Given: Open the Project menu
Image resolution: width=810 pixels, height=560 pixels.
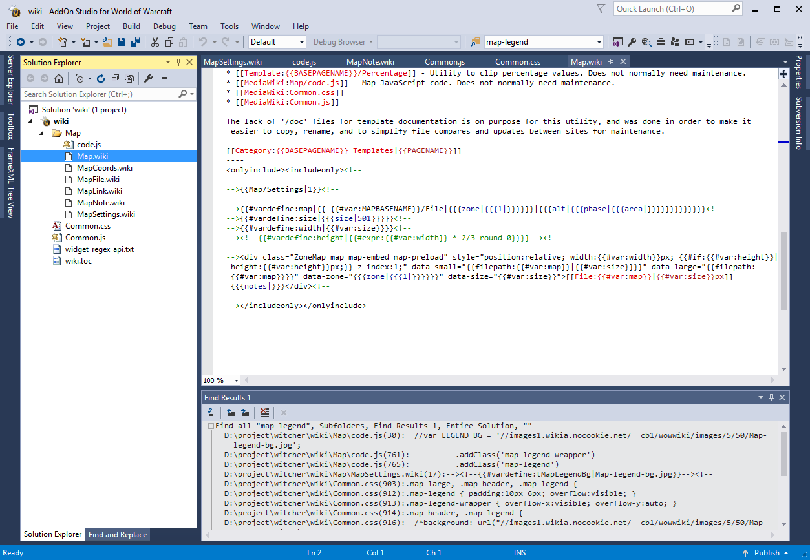Looking at the screenshot, I should tap(98, 26).
